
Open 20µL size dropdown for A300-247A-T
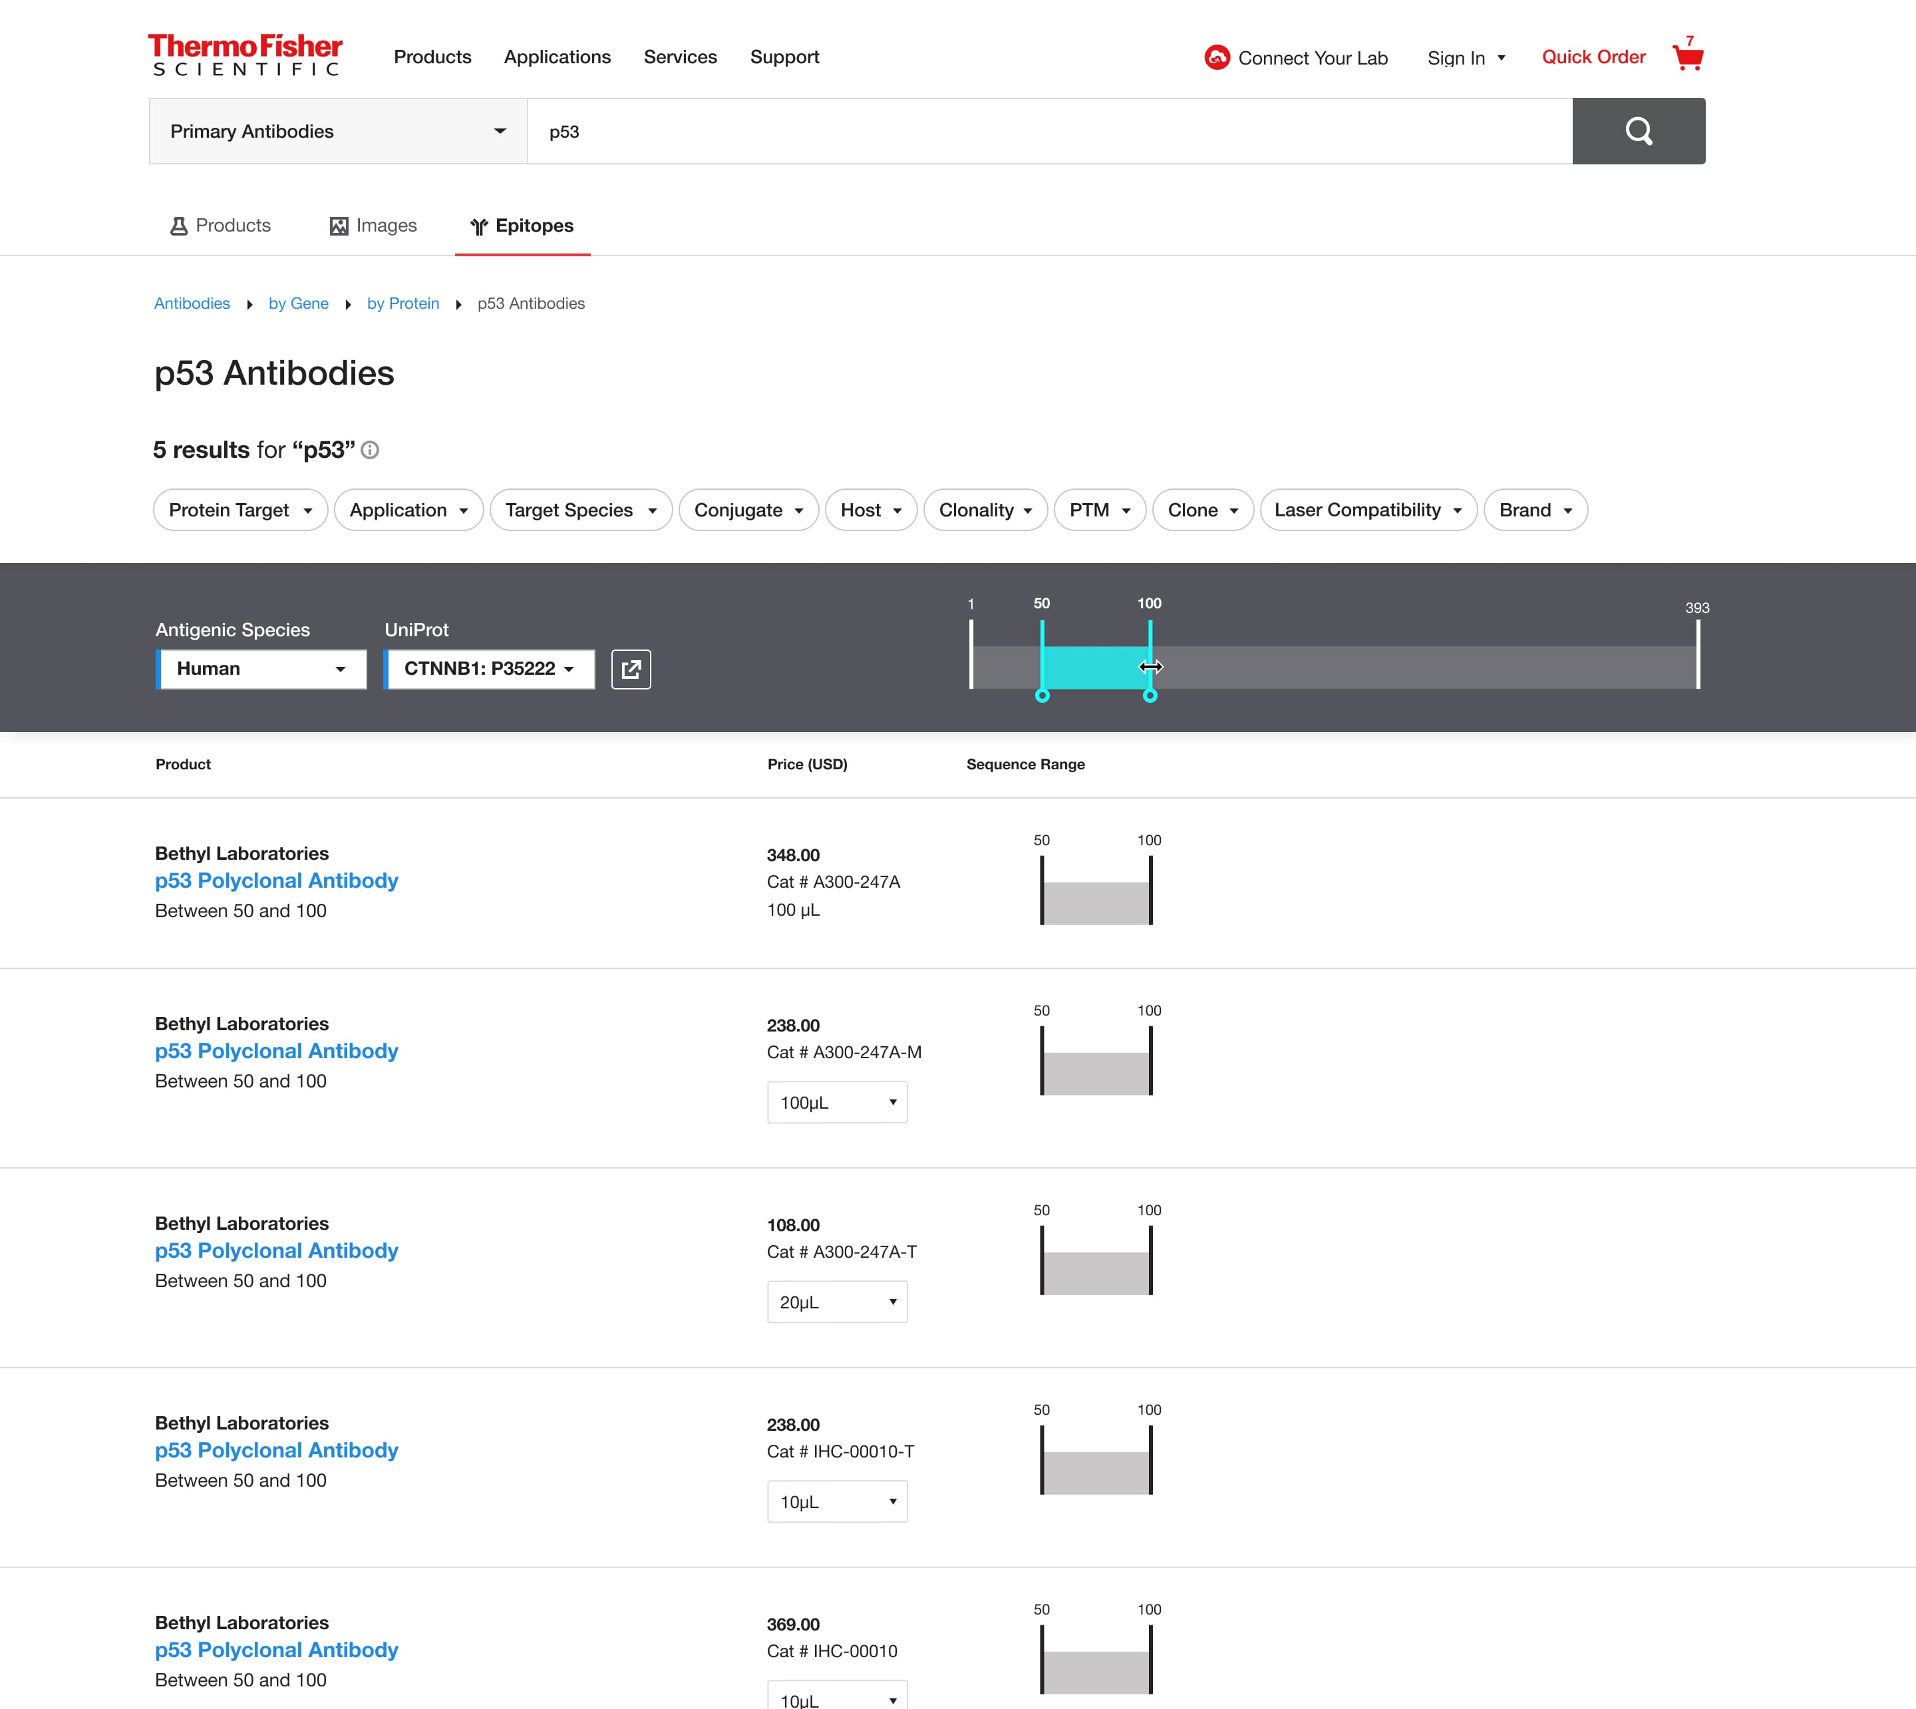(x=838, y=1302)
